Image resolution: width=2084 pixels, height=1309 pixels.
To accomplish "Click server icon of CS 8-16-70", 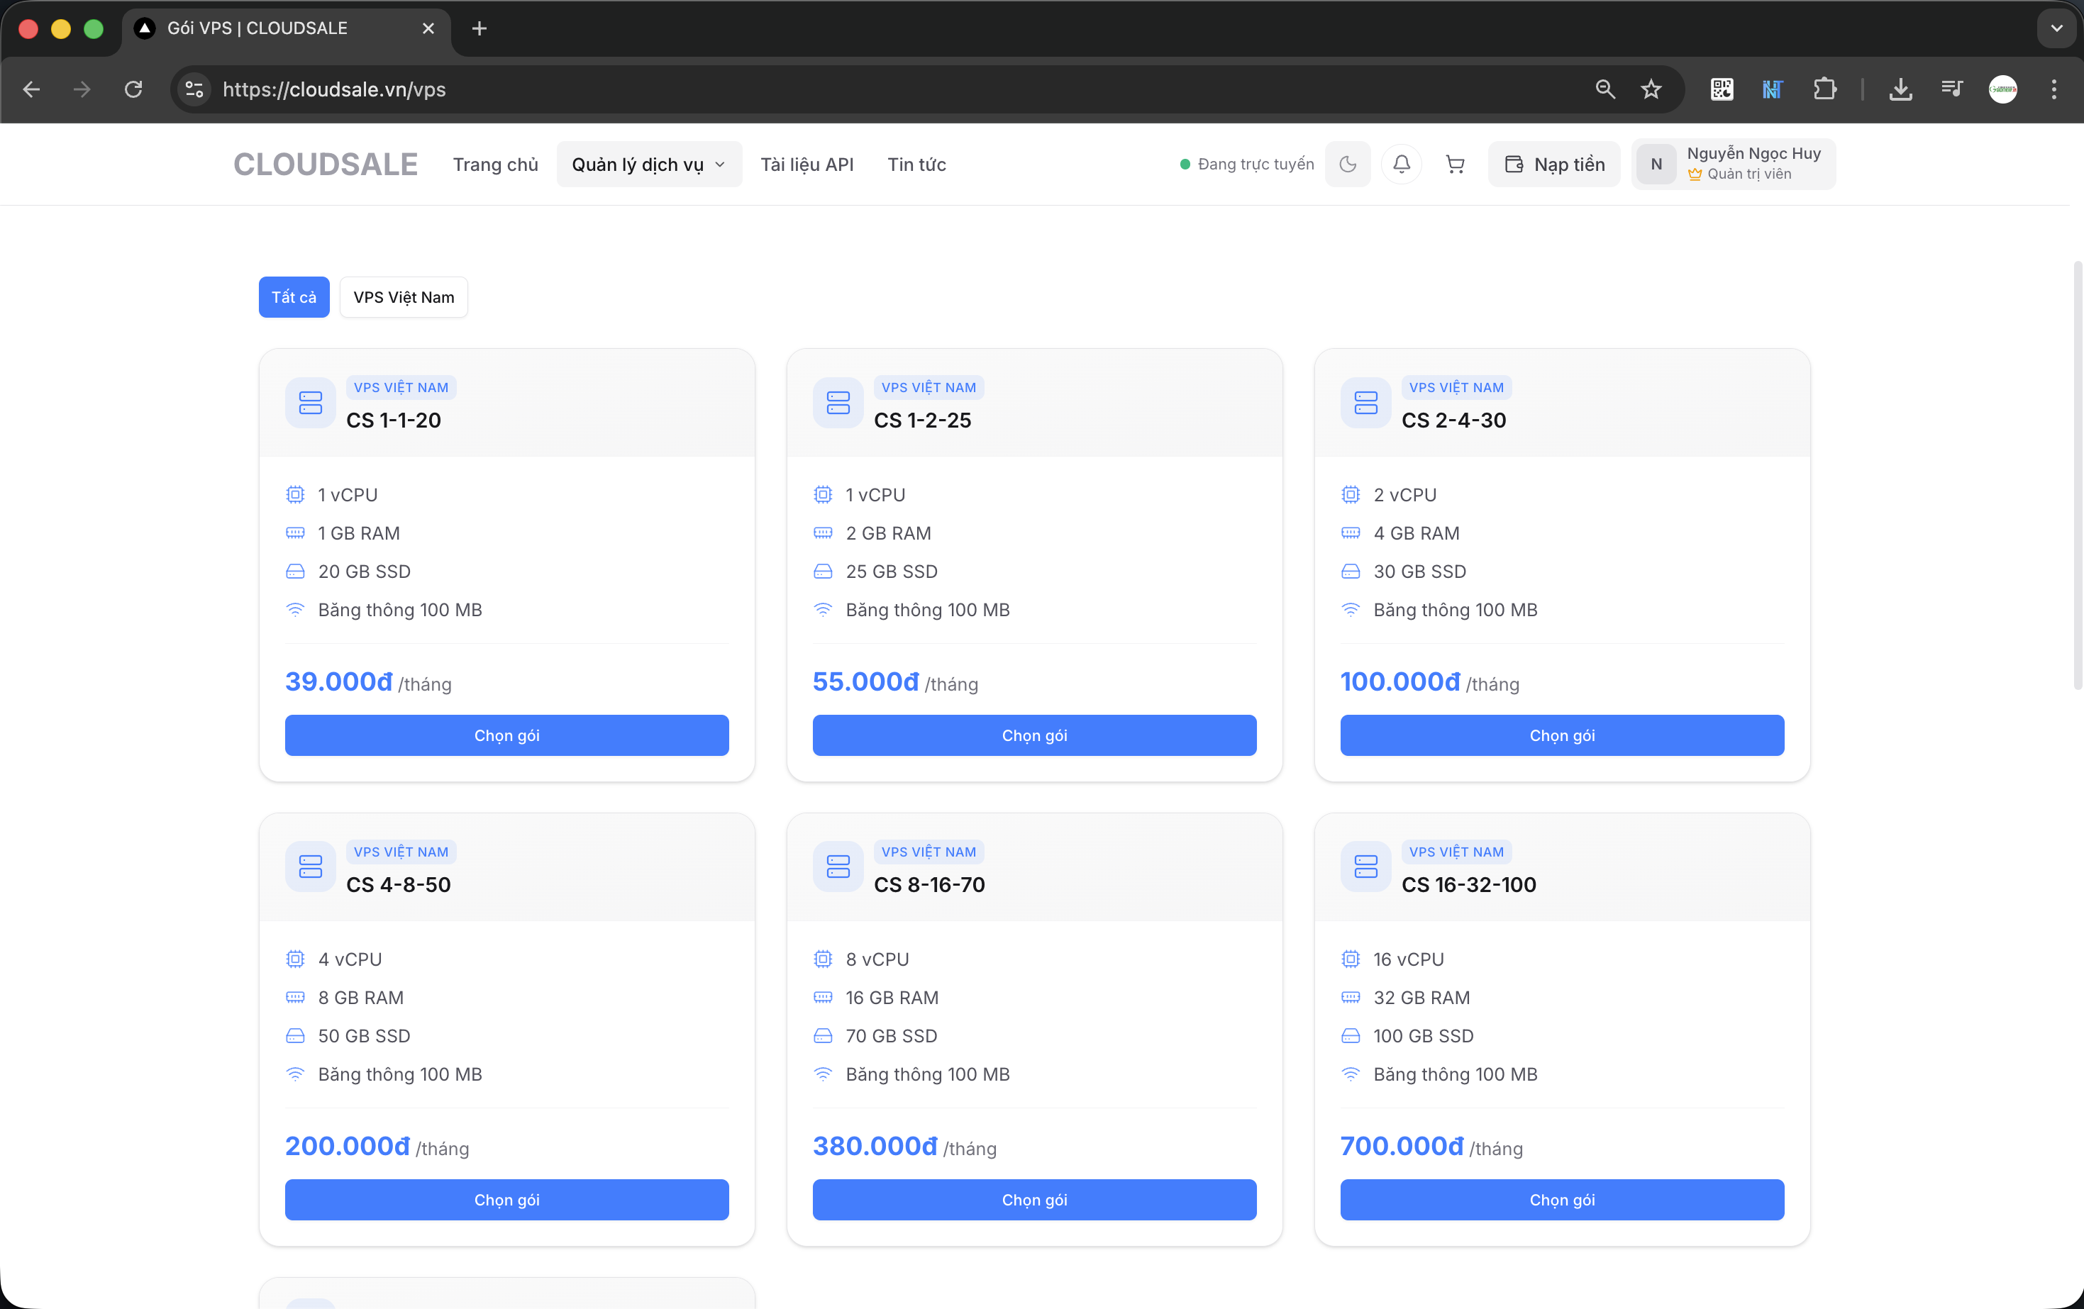I will click(838, 867).
